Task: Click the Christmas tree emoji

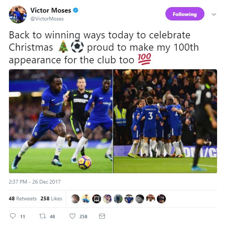Action: pyautogui.click(x=64, y=48)
